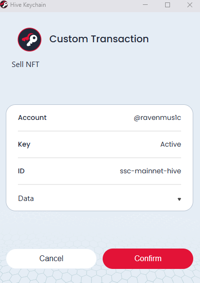Click the ID row in details card
The height and width of the screenshot is (283, 200).
[x=100, y=171]
